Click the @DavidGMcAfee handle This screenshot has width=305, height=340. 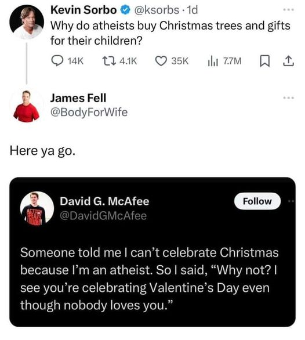[x=103, y=216]
